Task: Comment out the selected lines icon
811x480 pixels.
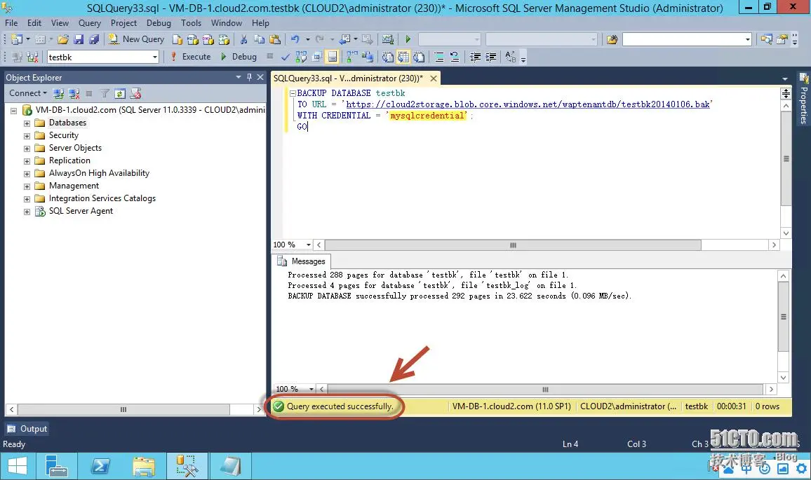Action: tap(439, 57)
